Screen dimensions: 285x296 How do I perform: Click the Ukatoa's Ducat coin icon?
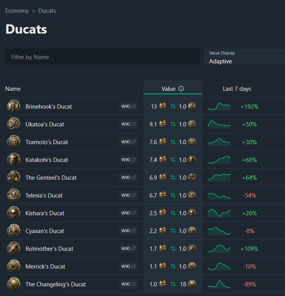pyautogui.click(x=14, y=124)
